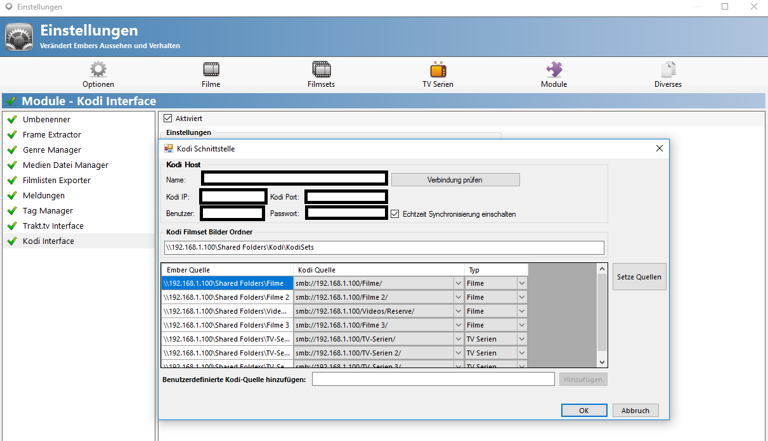
Task: Select the Shared Folders\Filme 2 cell
Action: [227, 297]
